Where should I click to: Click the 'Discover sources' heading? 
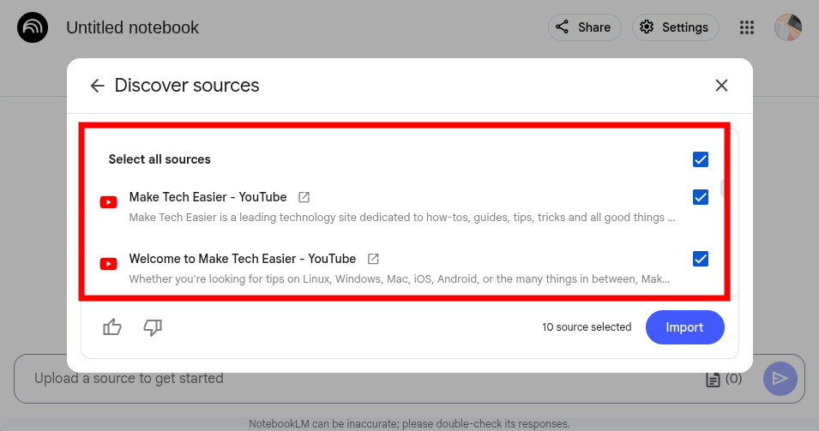pyautogui.click(x=186, y=86)
